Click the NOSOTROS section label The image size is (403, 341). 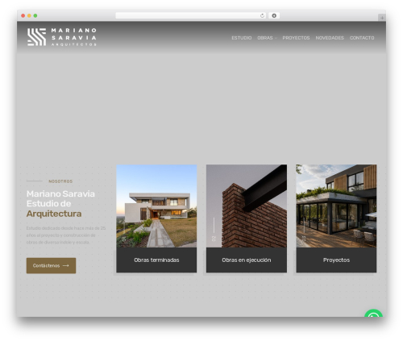(x=60, y=181)
